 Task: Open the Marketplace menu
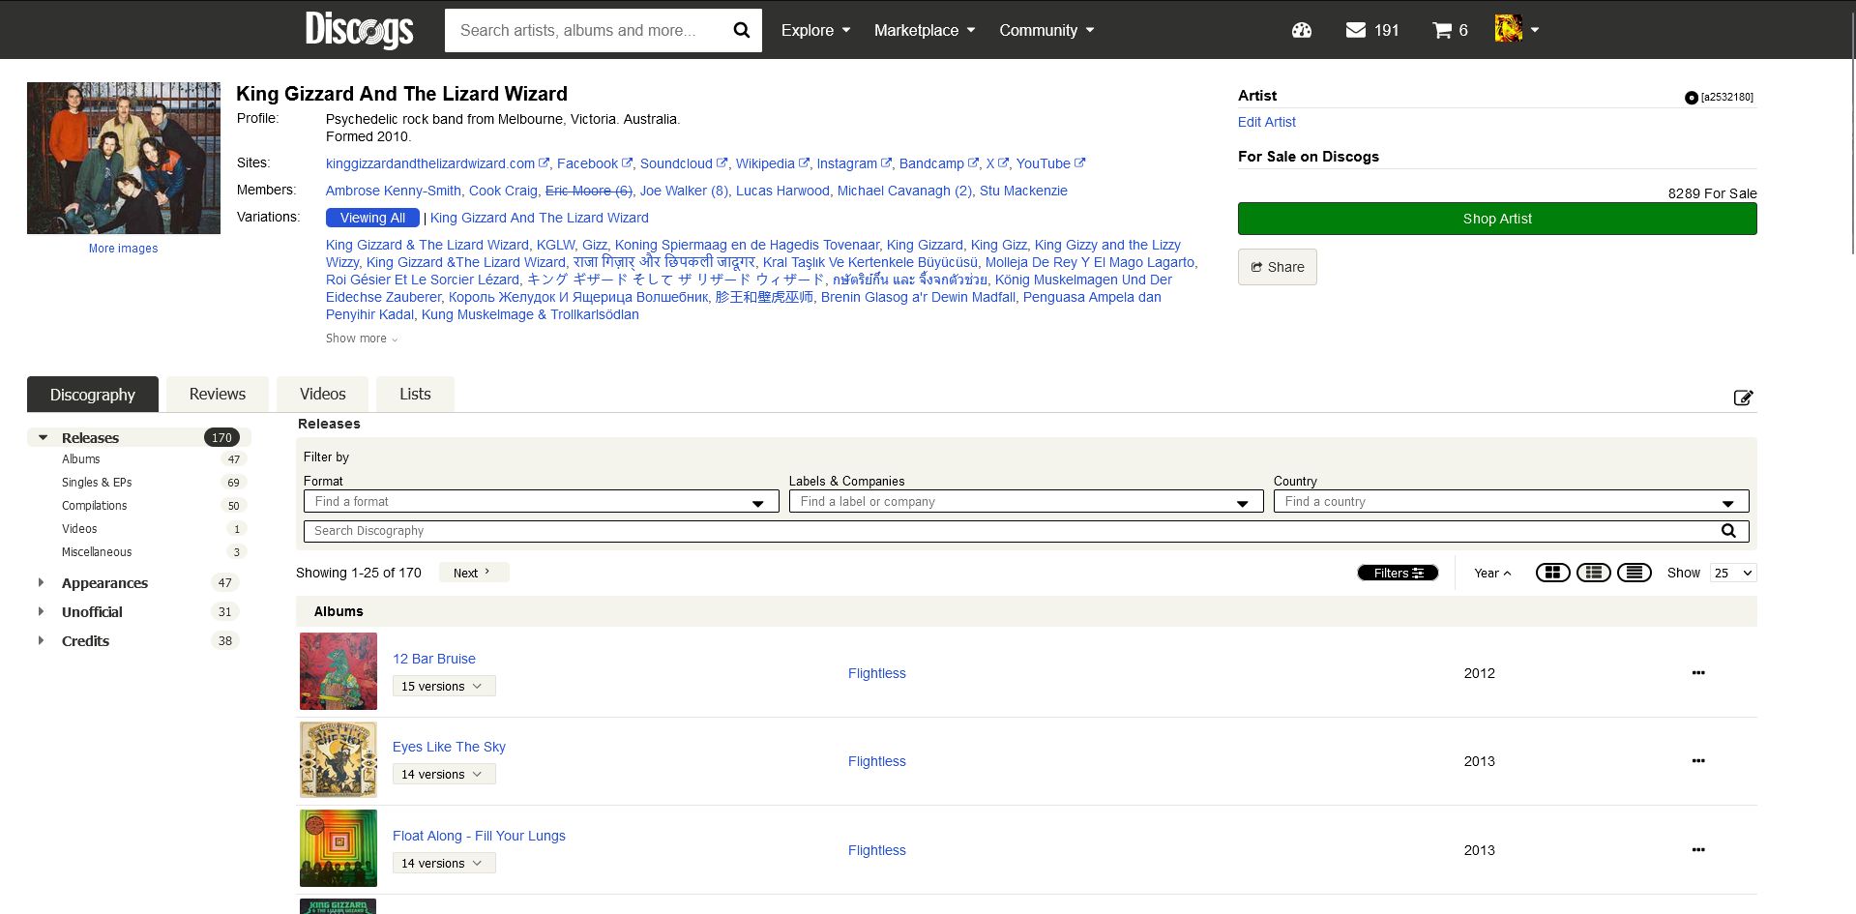[x=925, y=30]
